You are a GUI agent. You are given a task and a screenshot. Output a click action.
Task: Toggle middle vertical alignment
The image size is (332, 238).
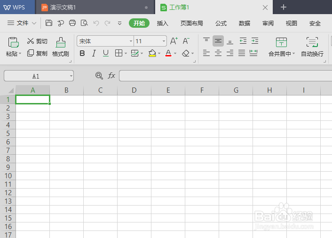point(218,41)
